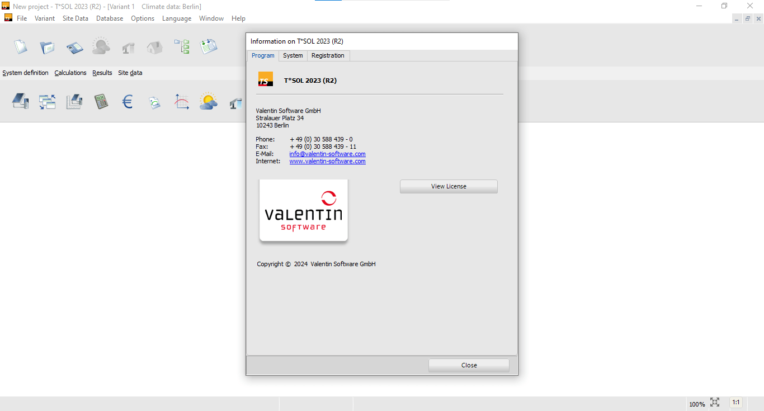This screenshot has width=764, height=411.
Task: Open the green folder tree icon
Action: (182, 46)
